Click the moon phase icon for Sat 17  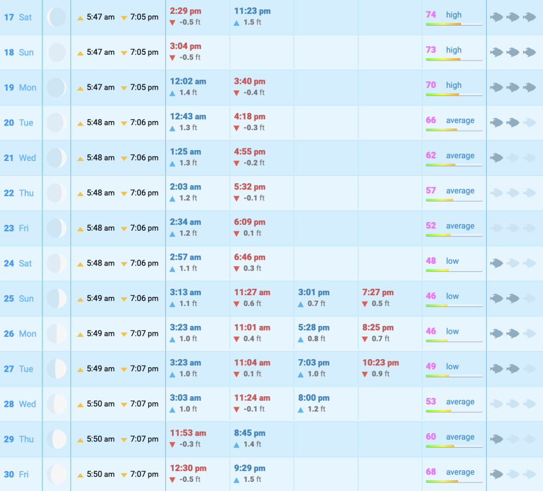coord(57,17)
